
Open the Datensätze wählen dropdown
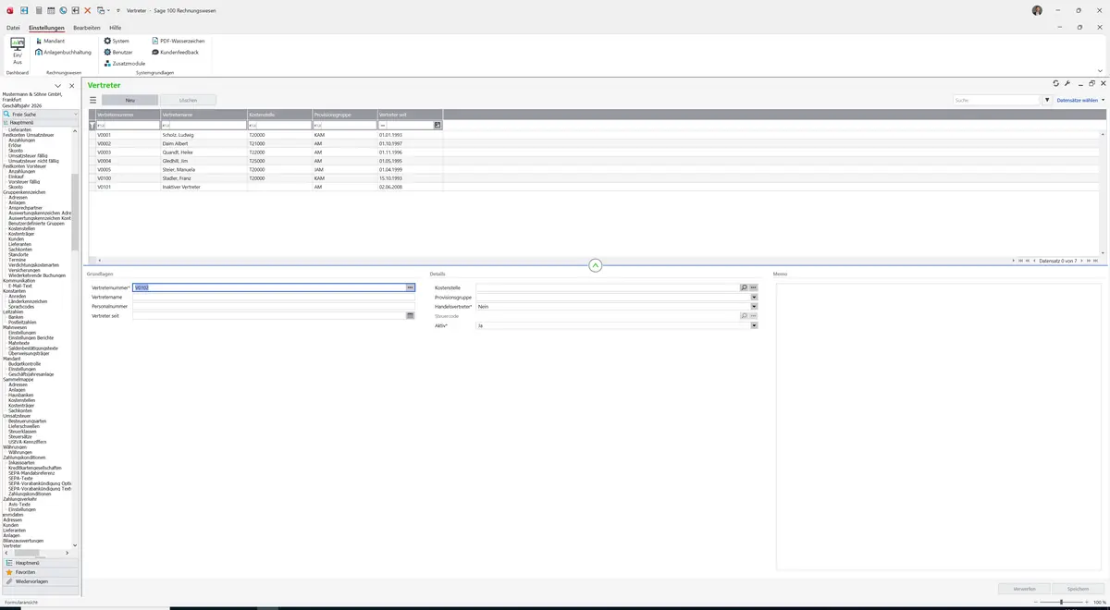tap(1080, 100)
